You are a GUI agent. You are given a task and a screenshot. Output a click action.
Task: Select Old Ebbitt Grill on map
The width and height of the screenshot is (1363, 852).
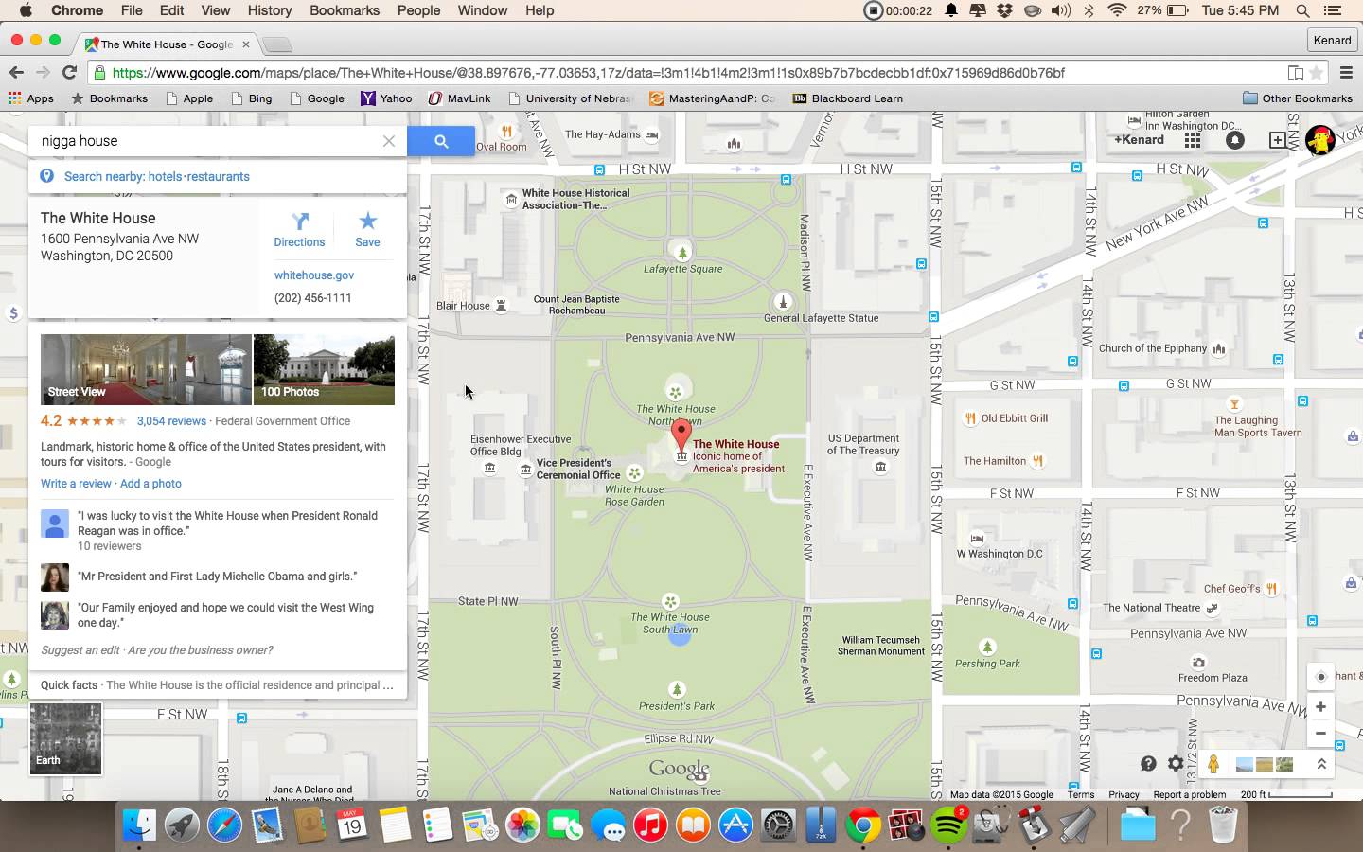click(970, 418)
